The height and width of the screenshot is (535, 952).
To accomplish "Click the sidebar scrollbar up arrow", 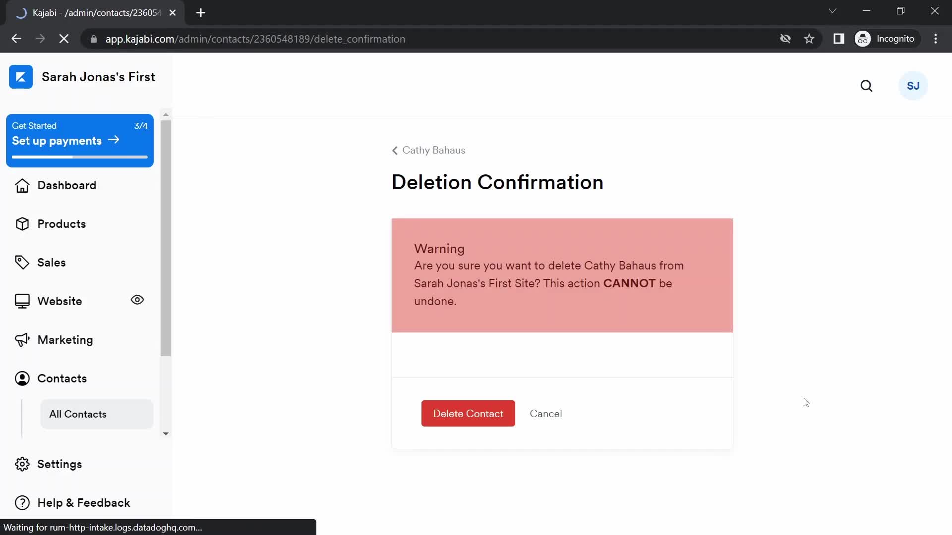I will coord(166,114).
